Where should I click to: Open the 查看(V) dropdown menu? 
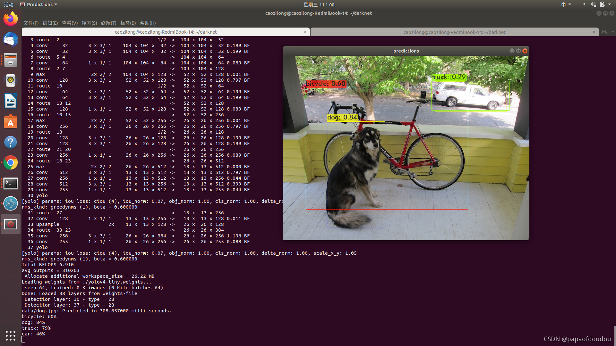click(x=69, y=23)
